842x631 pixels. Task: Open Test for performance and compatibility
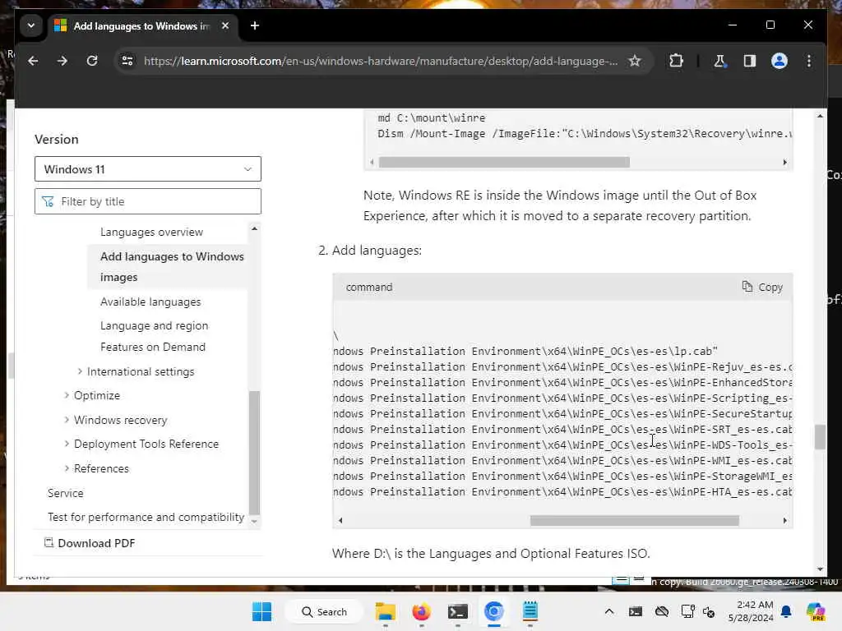[x=146, y=518]
